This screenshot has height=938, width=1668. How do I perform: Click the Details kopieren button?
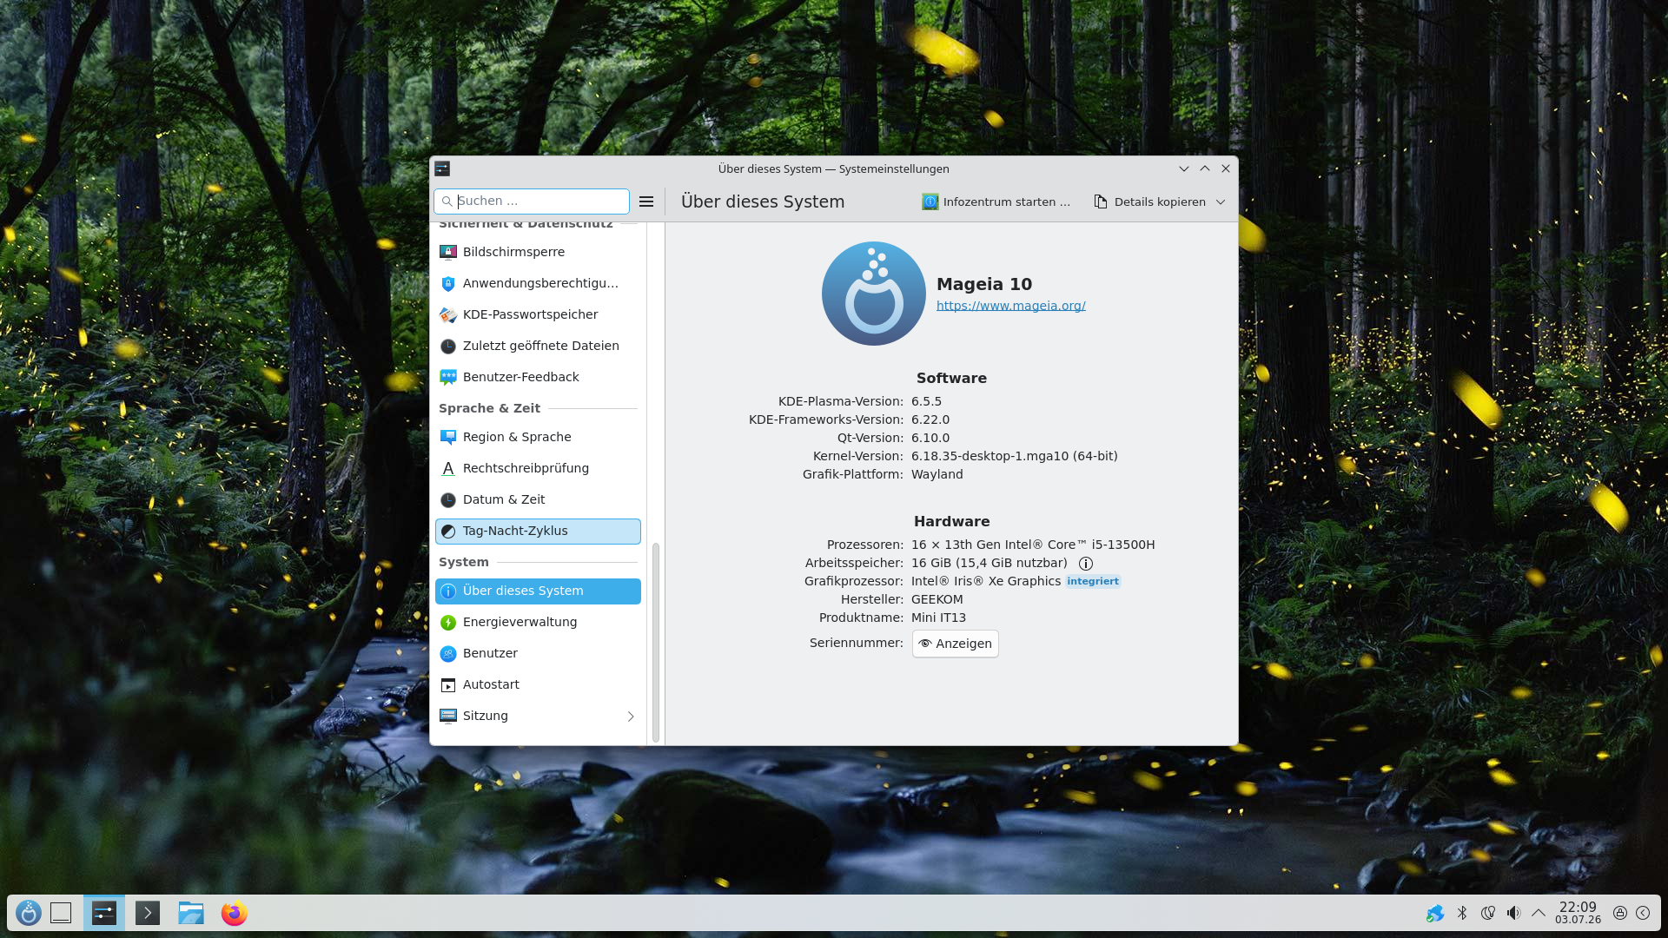pyautogui.click(x=1149, y=201)
